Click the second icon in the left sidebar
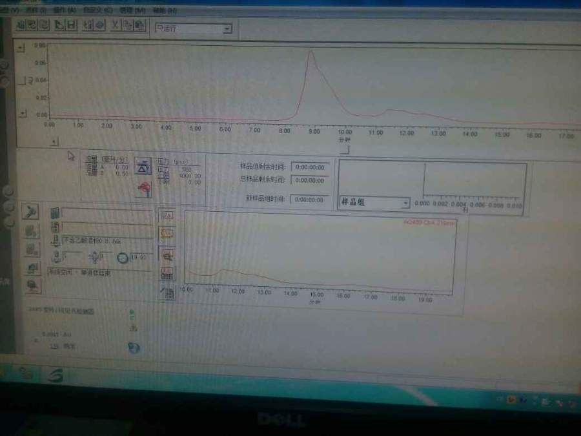581x436 pixels. (x=31, y=230)
